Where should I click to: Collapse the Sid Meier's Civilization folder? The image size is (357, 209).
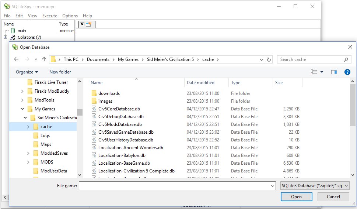(25, 118)
